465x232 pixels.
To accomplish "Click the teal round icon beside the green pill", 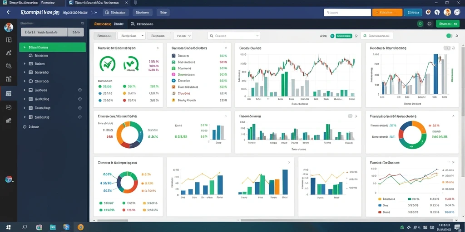I will (332, 36).
